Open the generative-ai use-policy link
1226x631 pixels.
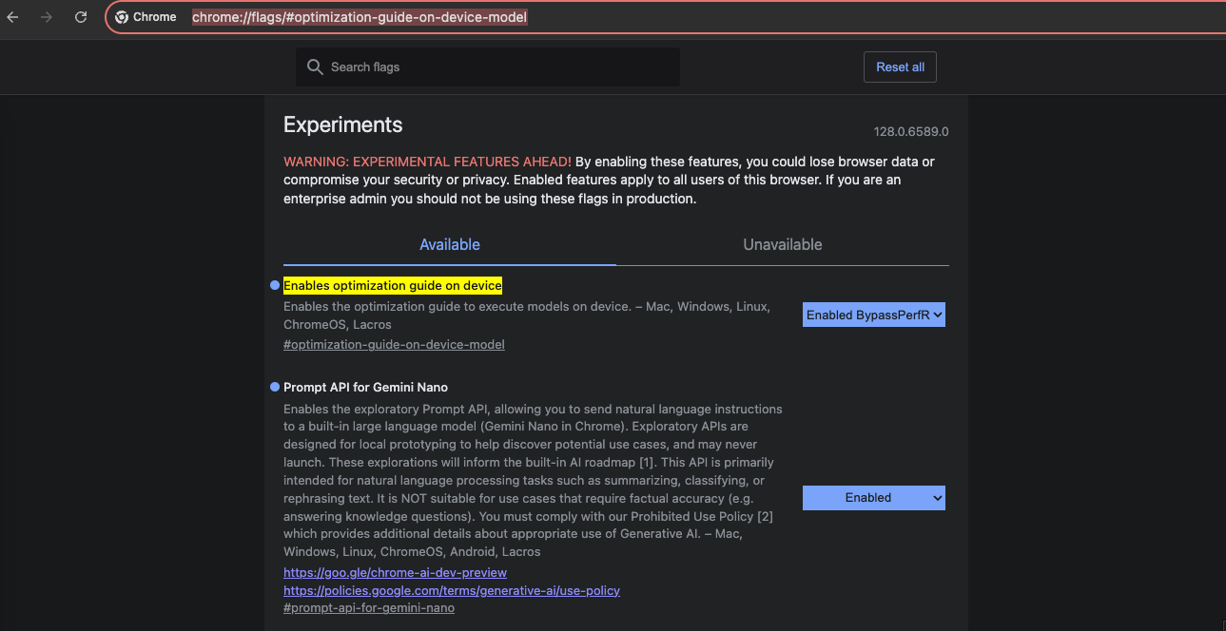[451, 590]
